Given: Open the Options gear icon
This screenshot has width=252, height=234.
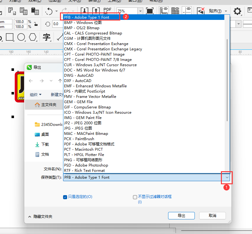Looking at the screenshot, I should coord(237,11).
